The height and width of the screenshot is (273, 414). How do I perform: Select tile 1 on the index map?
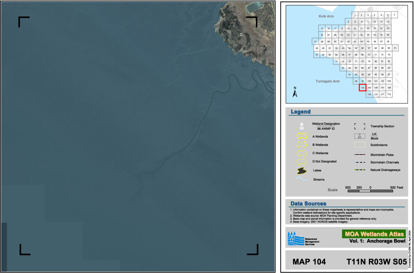click(355, 15)
